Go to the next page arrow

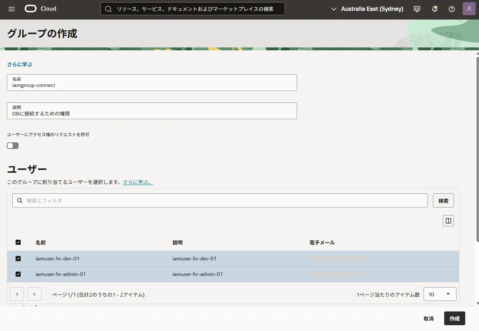(x=34, y=294)
